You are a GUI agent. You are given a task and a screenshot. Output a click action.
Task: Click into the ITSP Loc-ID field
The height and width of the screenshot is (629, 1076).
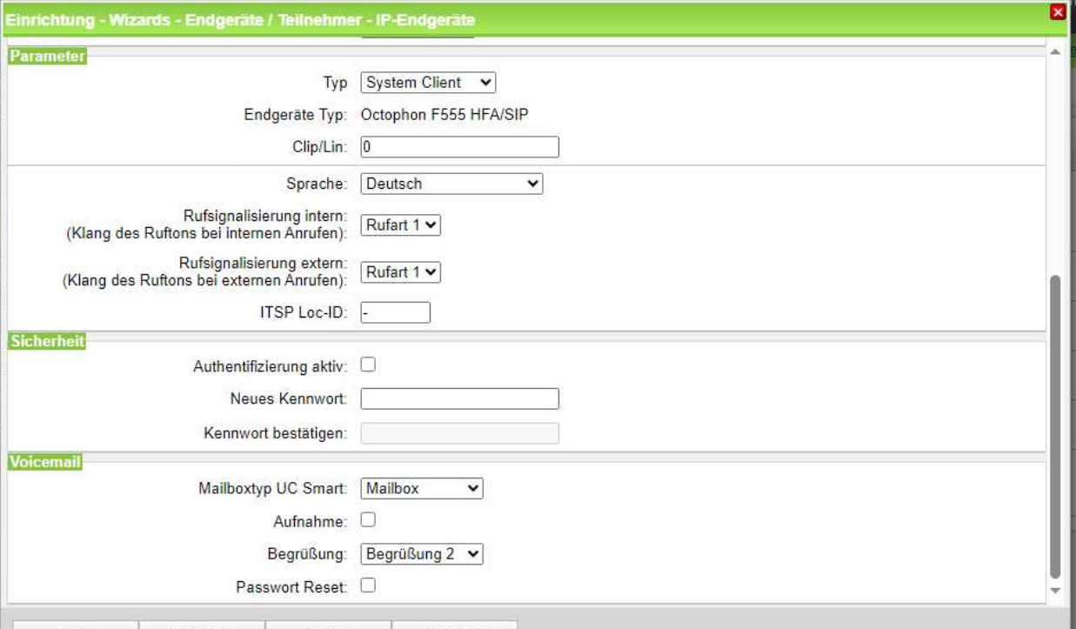tap(395, 312)
